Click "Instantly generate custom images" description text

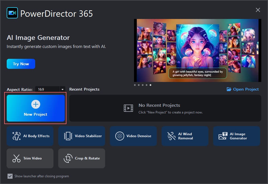click(x=56, y=47)
